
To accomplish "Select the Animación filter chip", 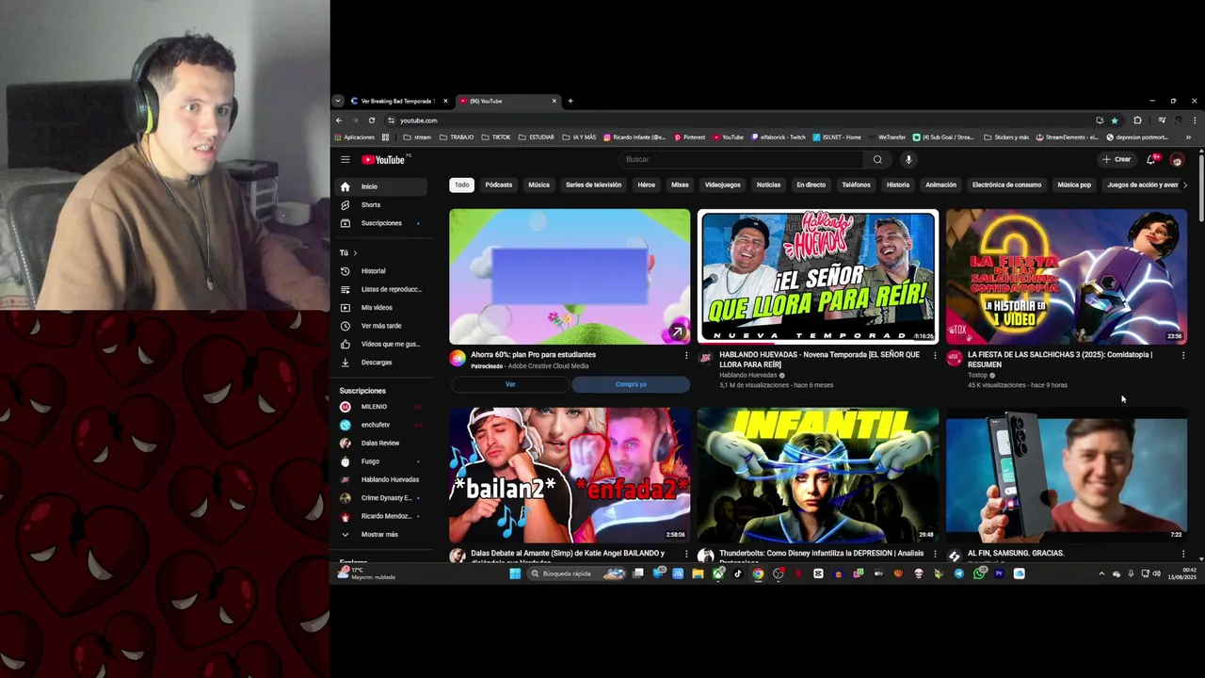I will pyautogui.click(x=940, y=186).
